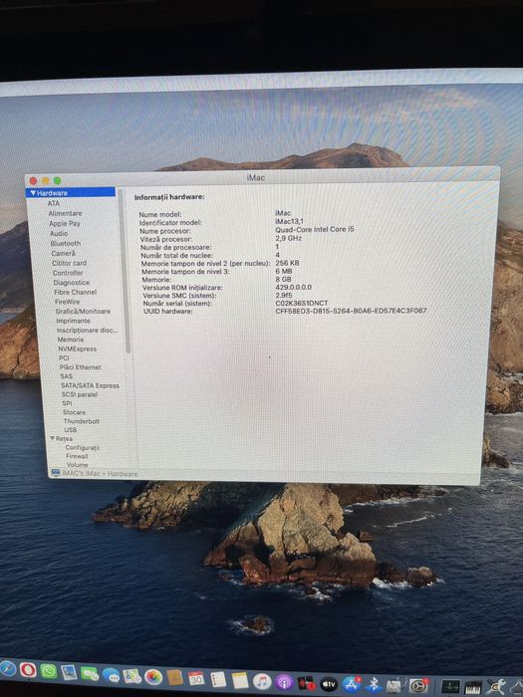Open the piano keyboard app in dock
The width and height of the screenshot is (523, 697).
click(473, 688)
